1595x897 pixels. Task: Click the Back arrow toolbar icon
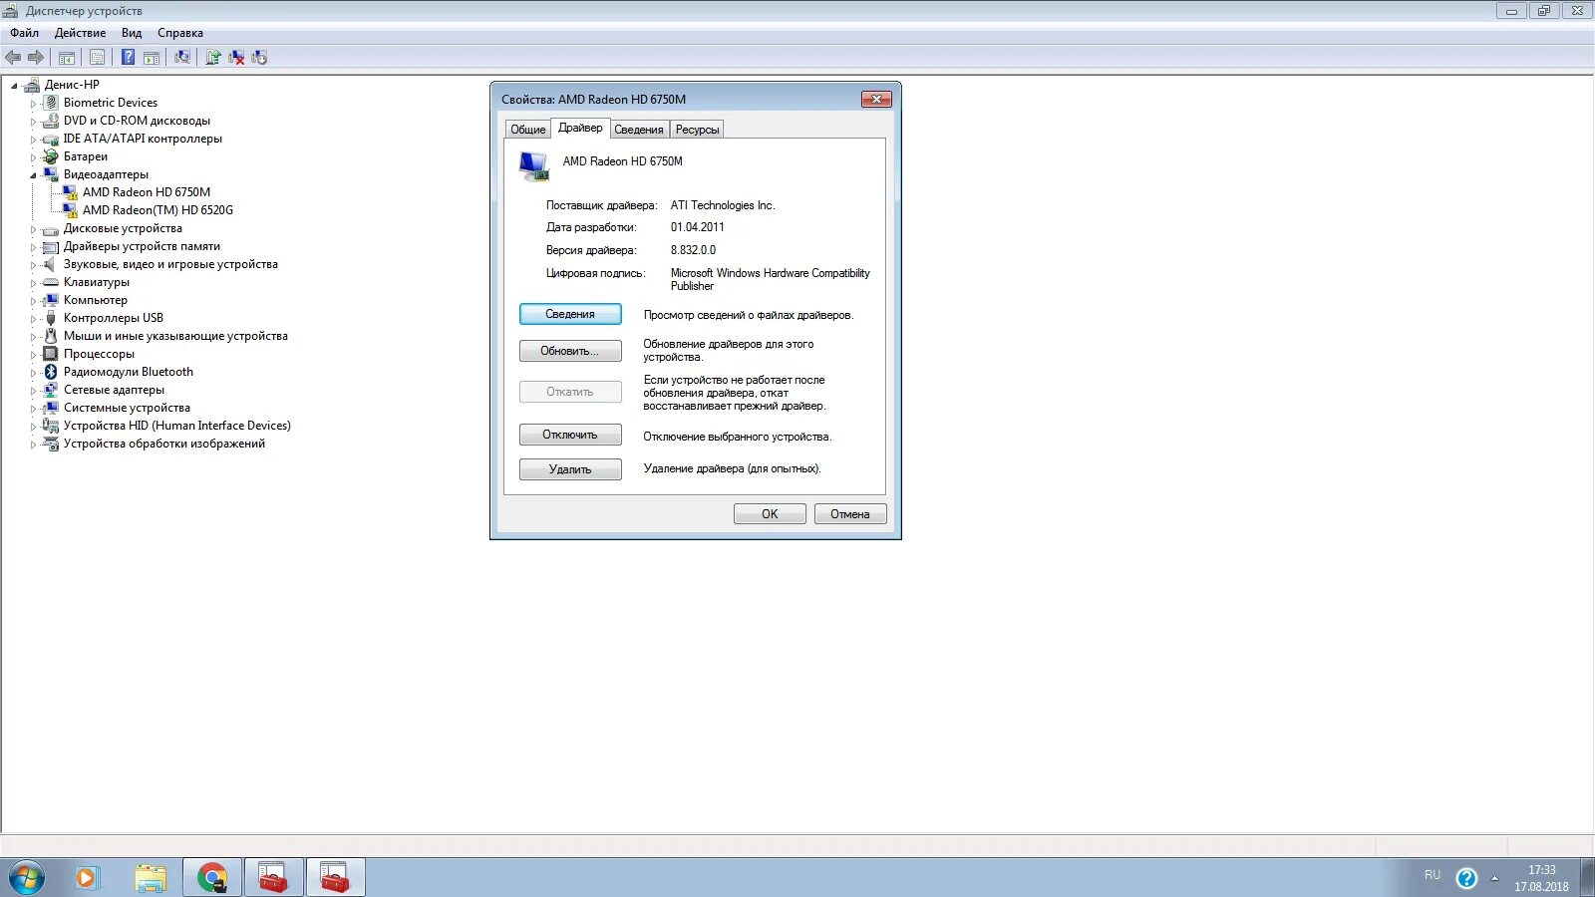click(x=13, y=58)
